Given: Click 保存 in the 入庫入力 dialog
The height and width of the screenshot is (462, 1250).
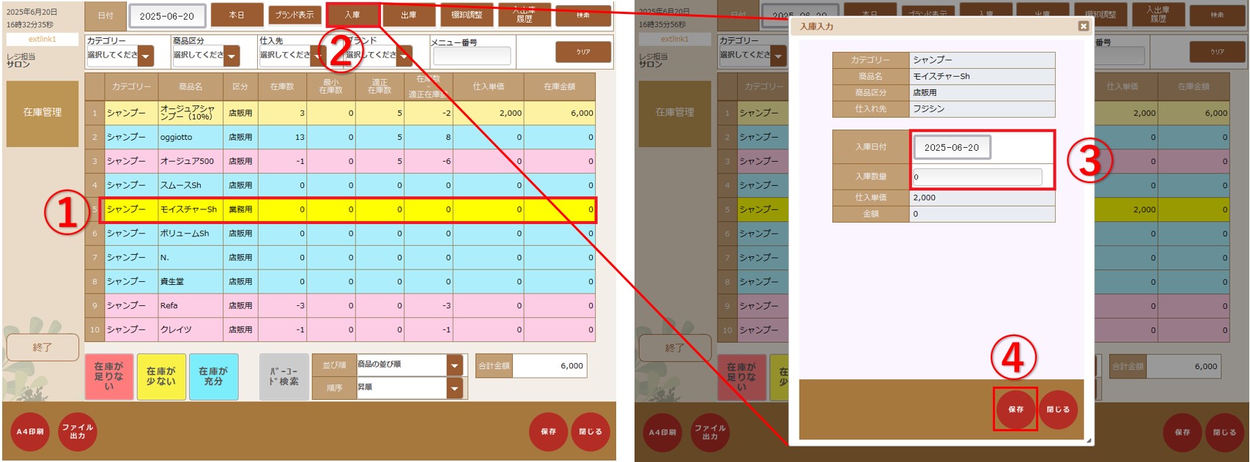Looking at the screenshot, I should pyautogui.click(x=1016, y=409).
